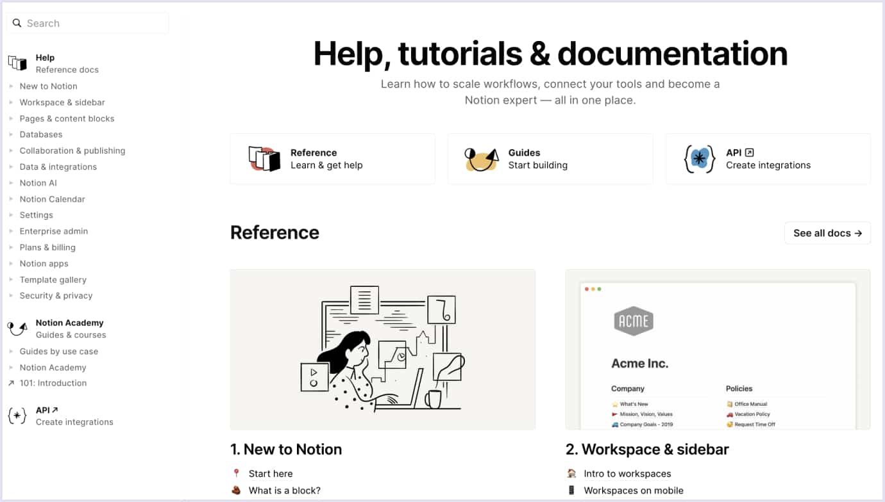Expand the Notion apps section
The width and height of the screenshot is (885, 502).
coord(12,263)
